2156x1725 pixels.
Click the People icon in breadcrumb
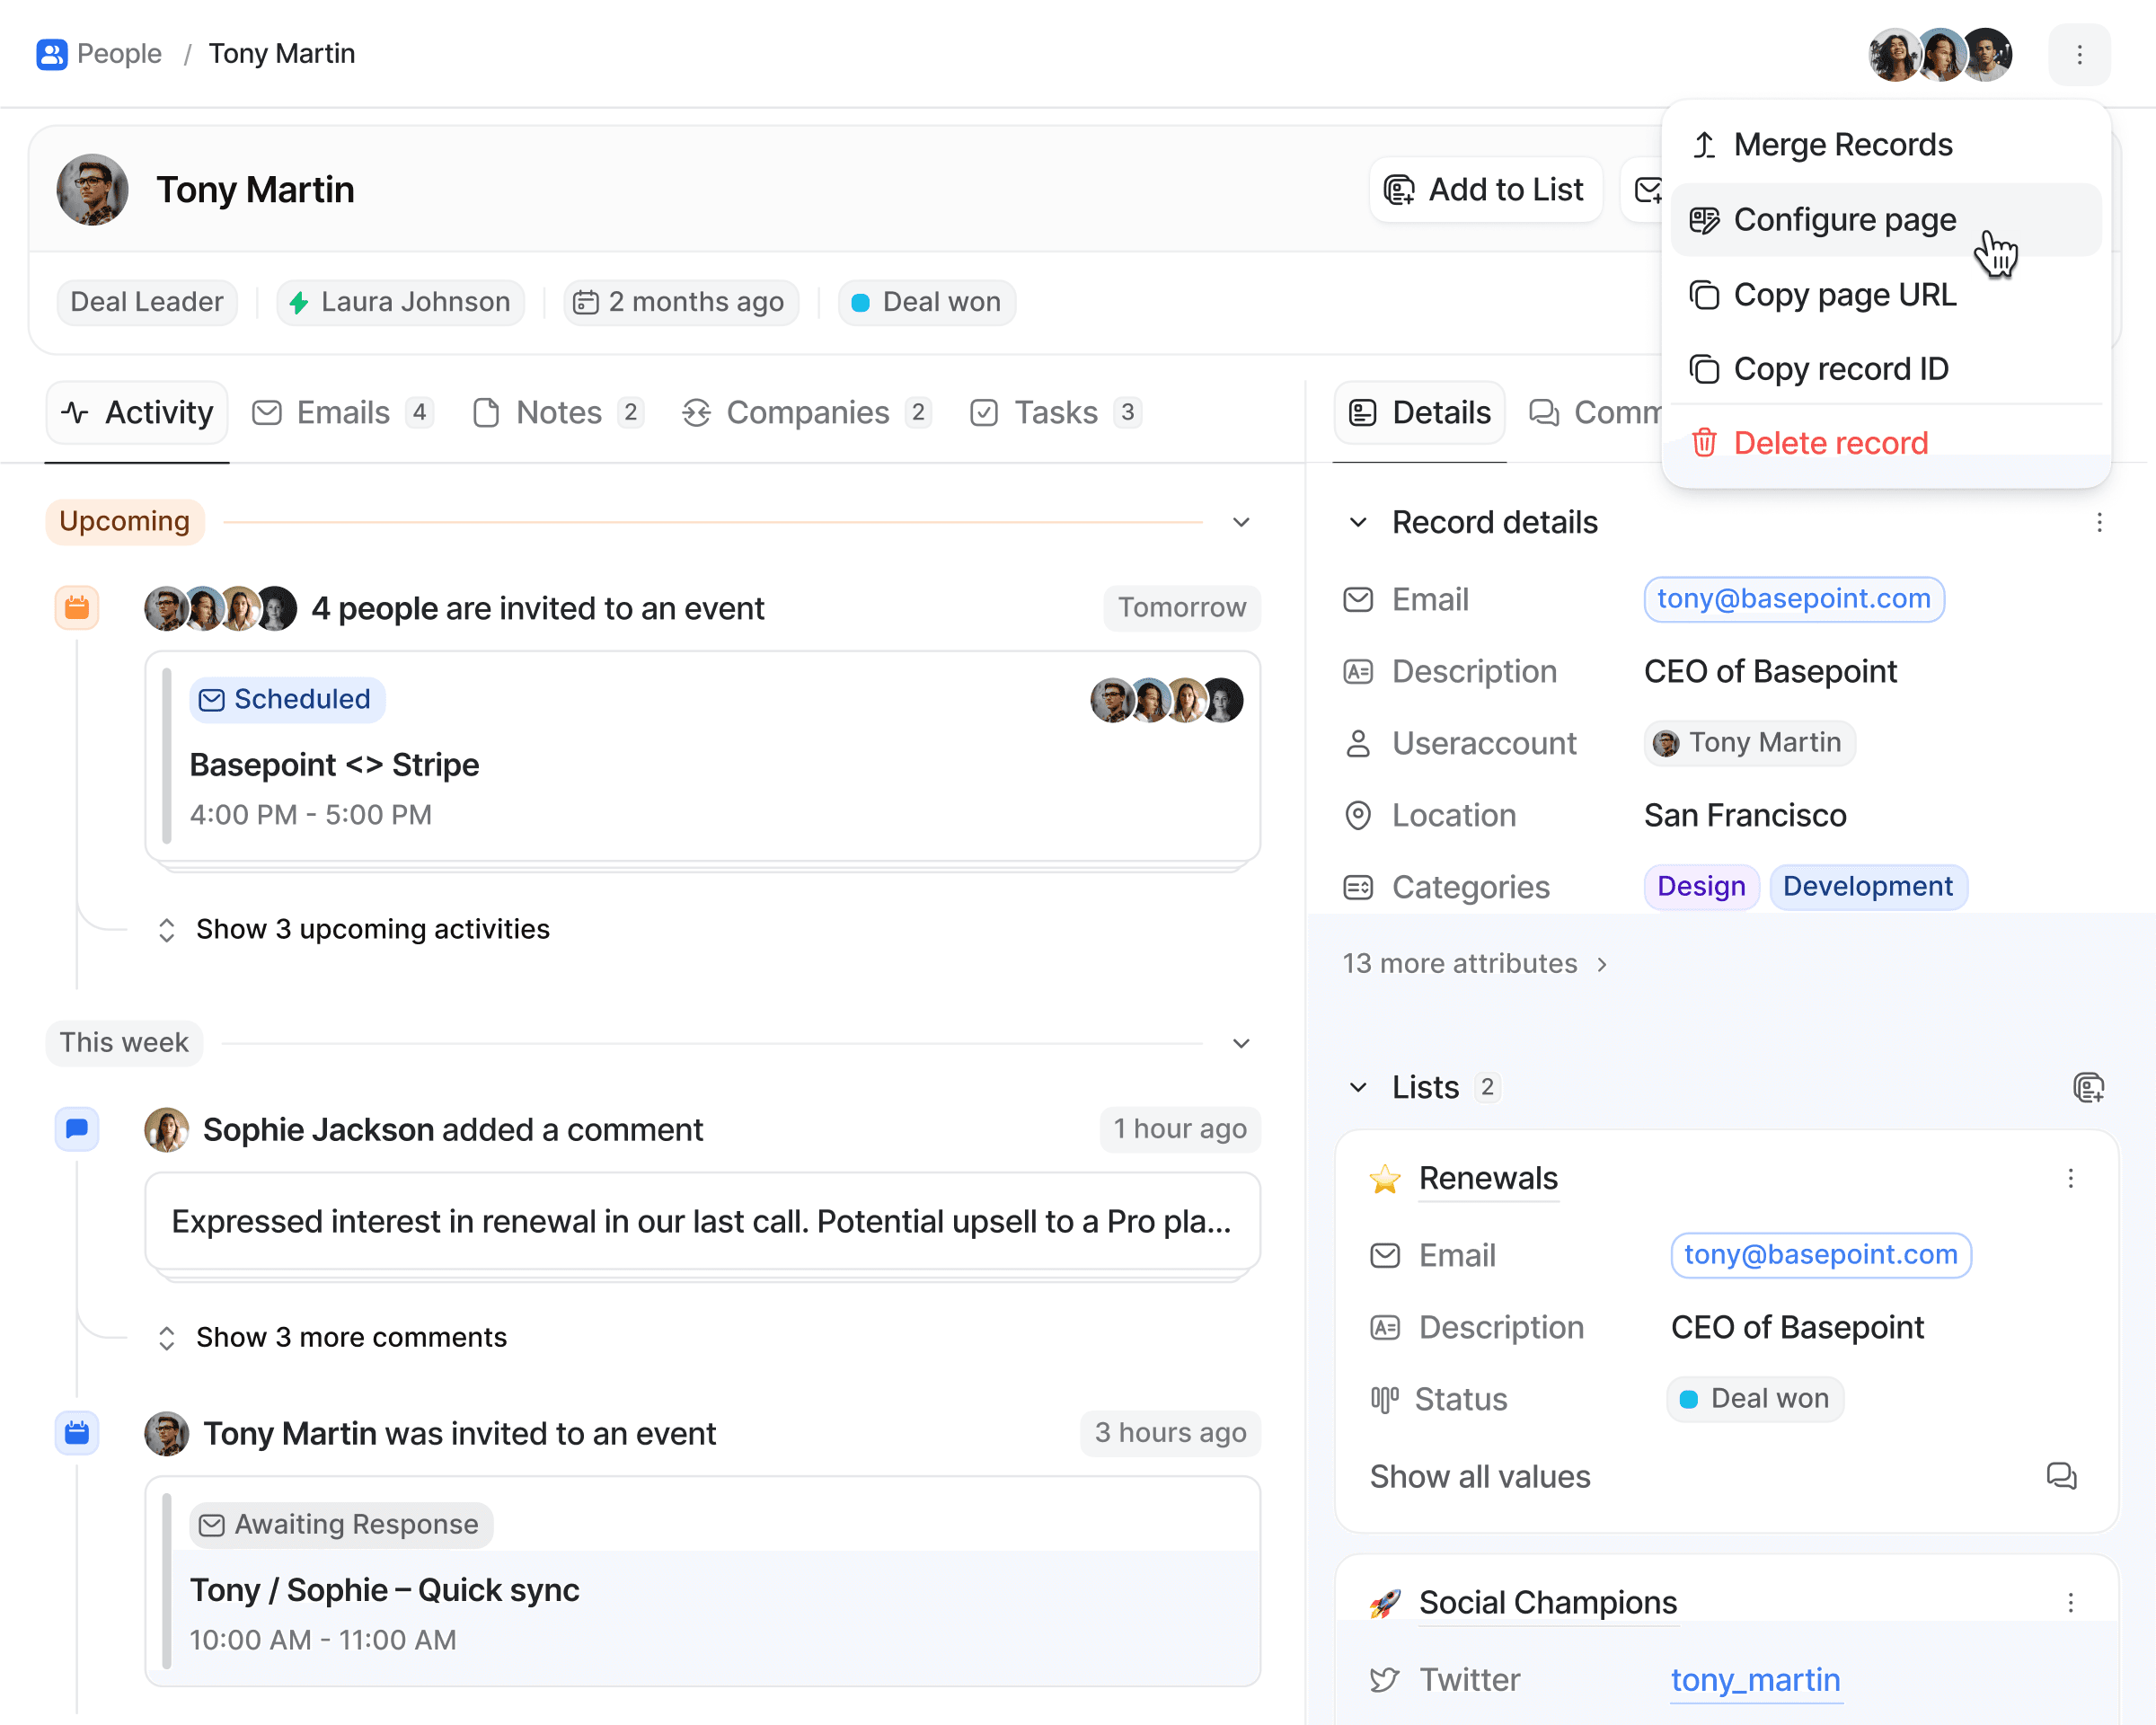tap(51, 53)
